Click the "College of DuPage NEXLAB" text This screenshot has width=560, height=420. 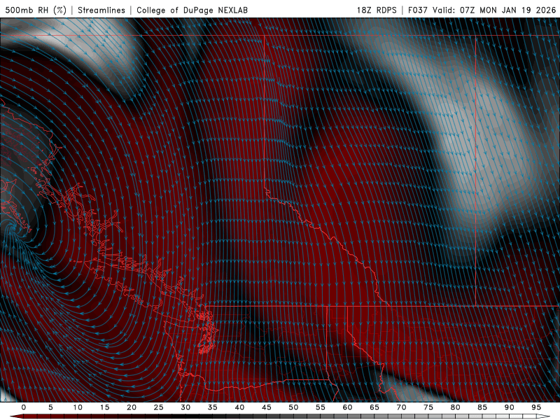click(x=192, y=10)
